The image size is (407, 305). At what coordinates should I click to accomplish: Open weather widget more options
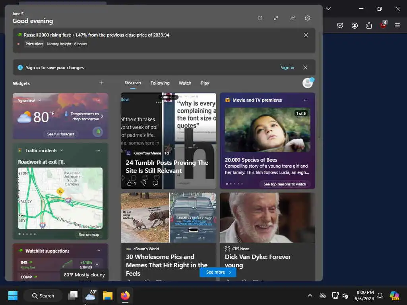98,100
